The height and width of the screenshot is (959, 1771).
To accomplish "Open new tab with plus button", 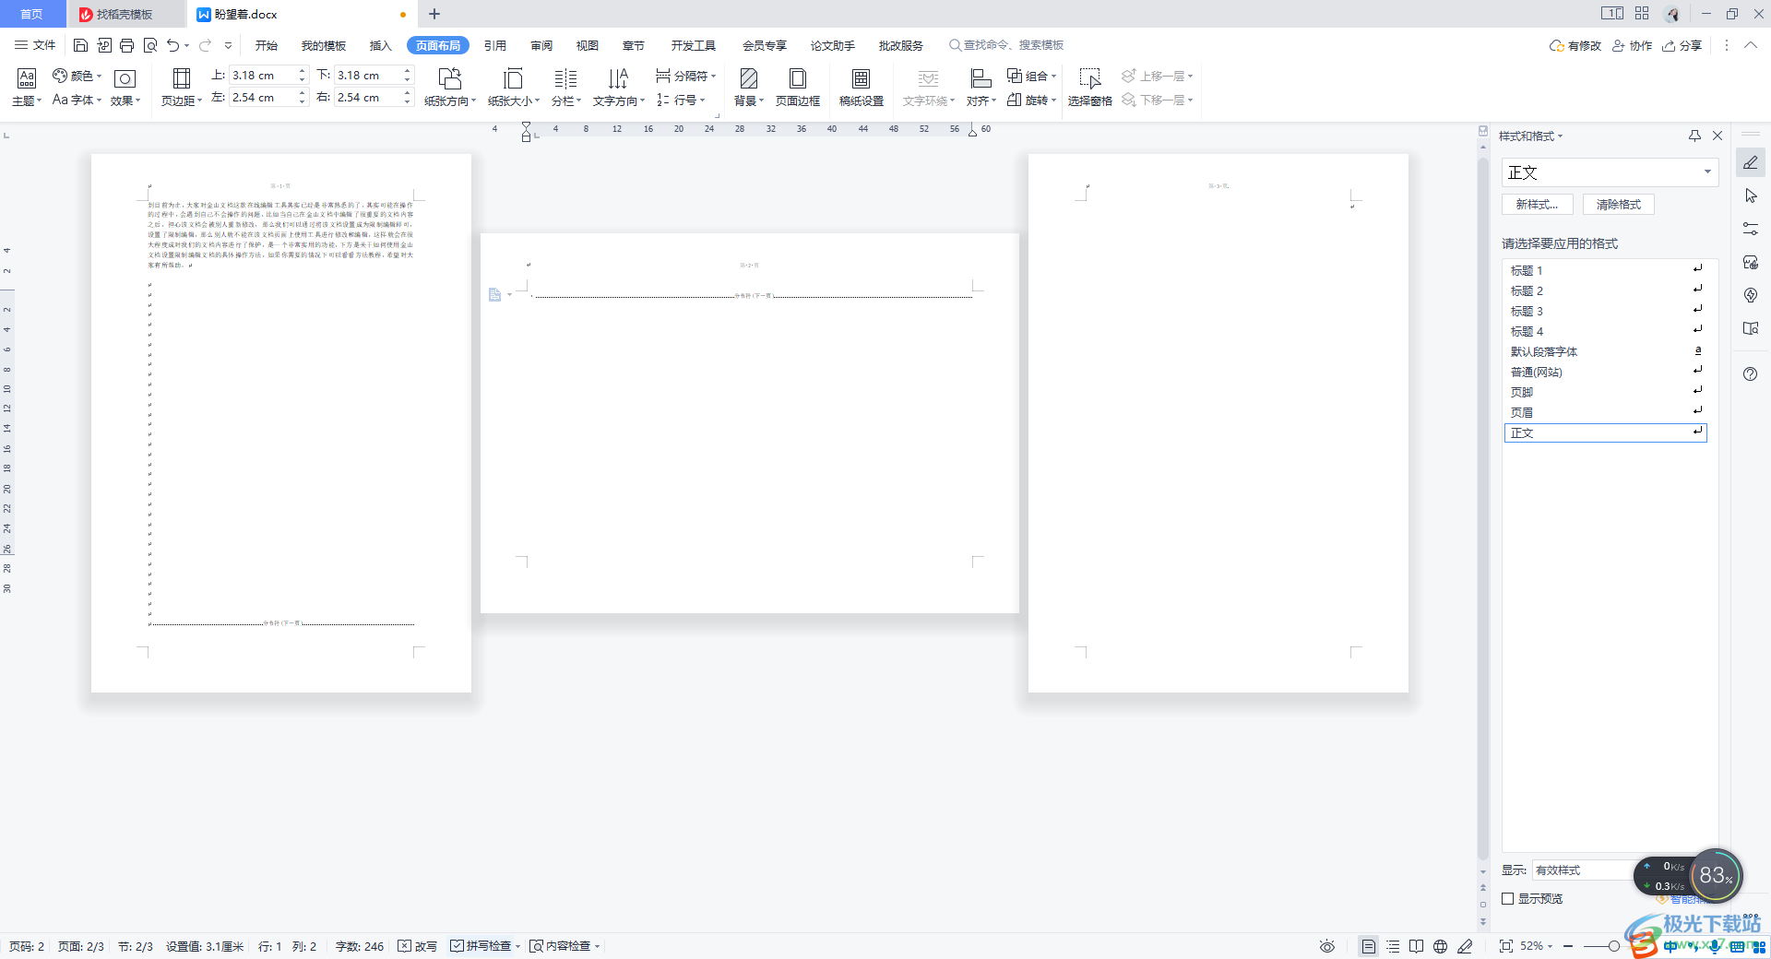I will click(x=434, y=14).
